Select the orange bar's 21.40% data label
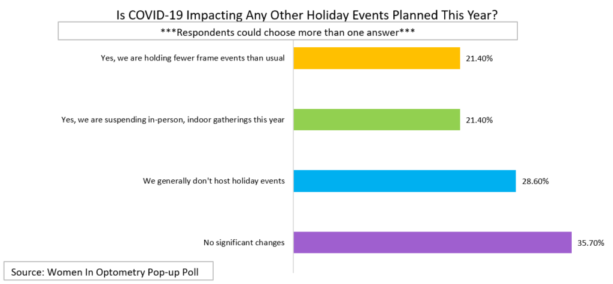Image resolution: width=613 pixels, height=284 pixels. [x=480, y=59]
